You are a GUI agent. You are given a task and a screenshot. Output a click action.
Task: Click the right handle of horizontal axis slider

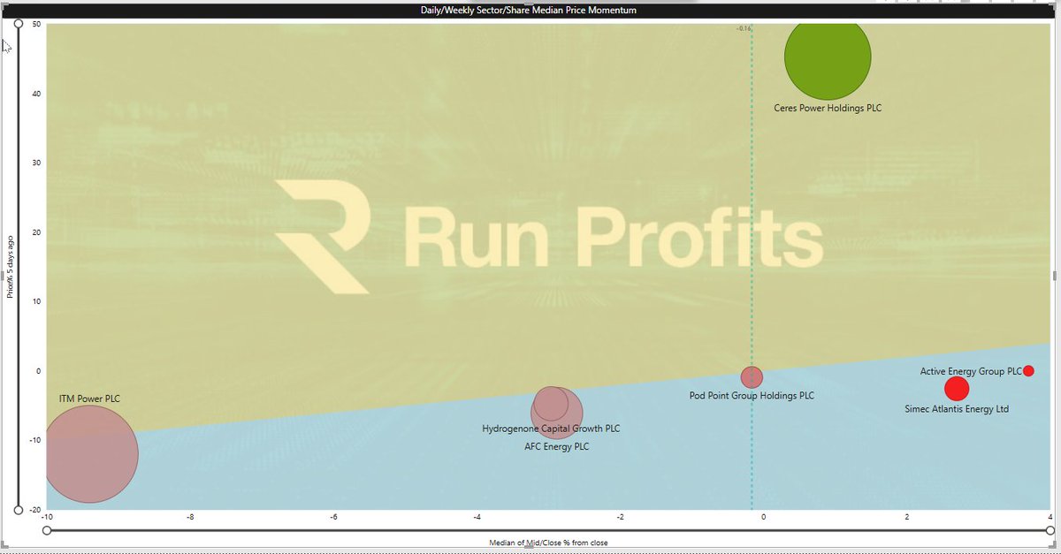point(1050,530)
